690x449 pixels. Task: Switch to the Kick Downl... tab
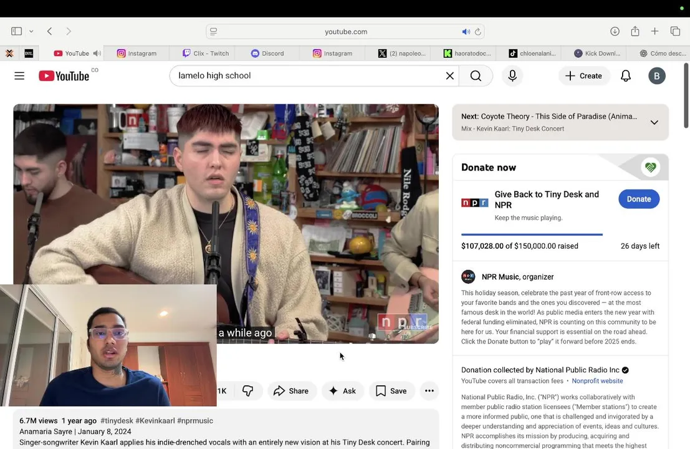(x=597, y=53)
